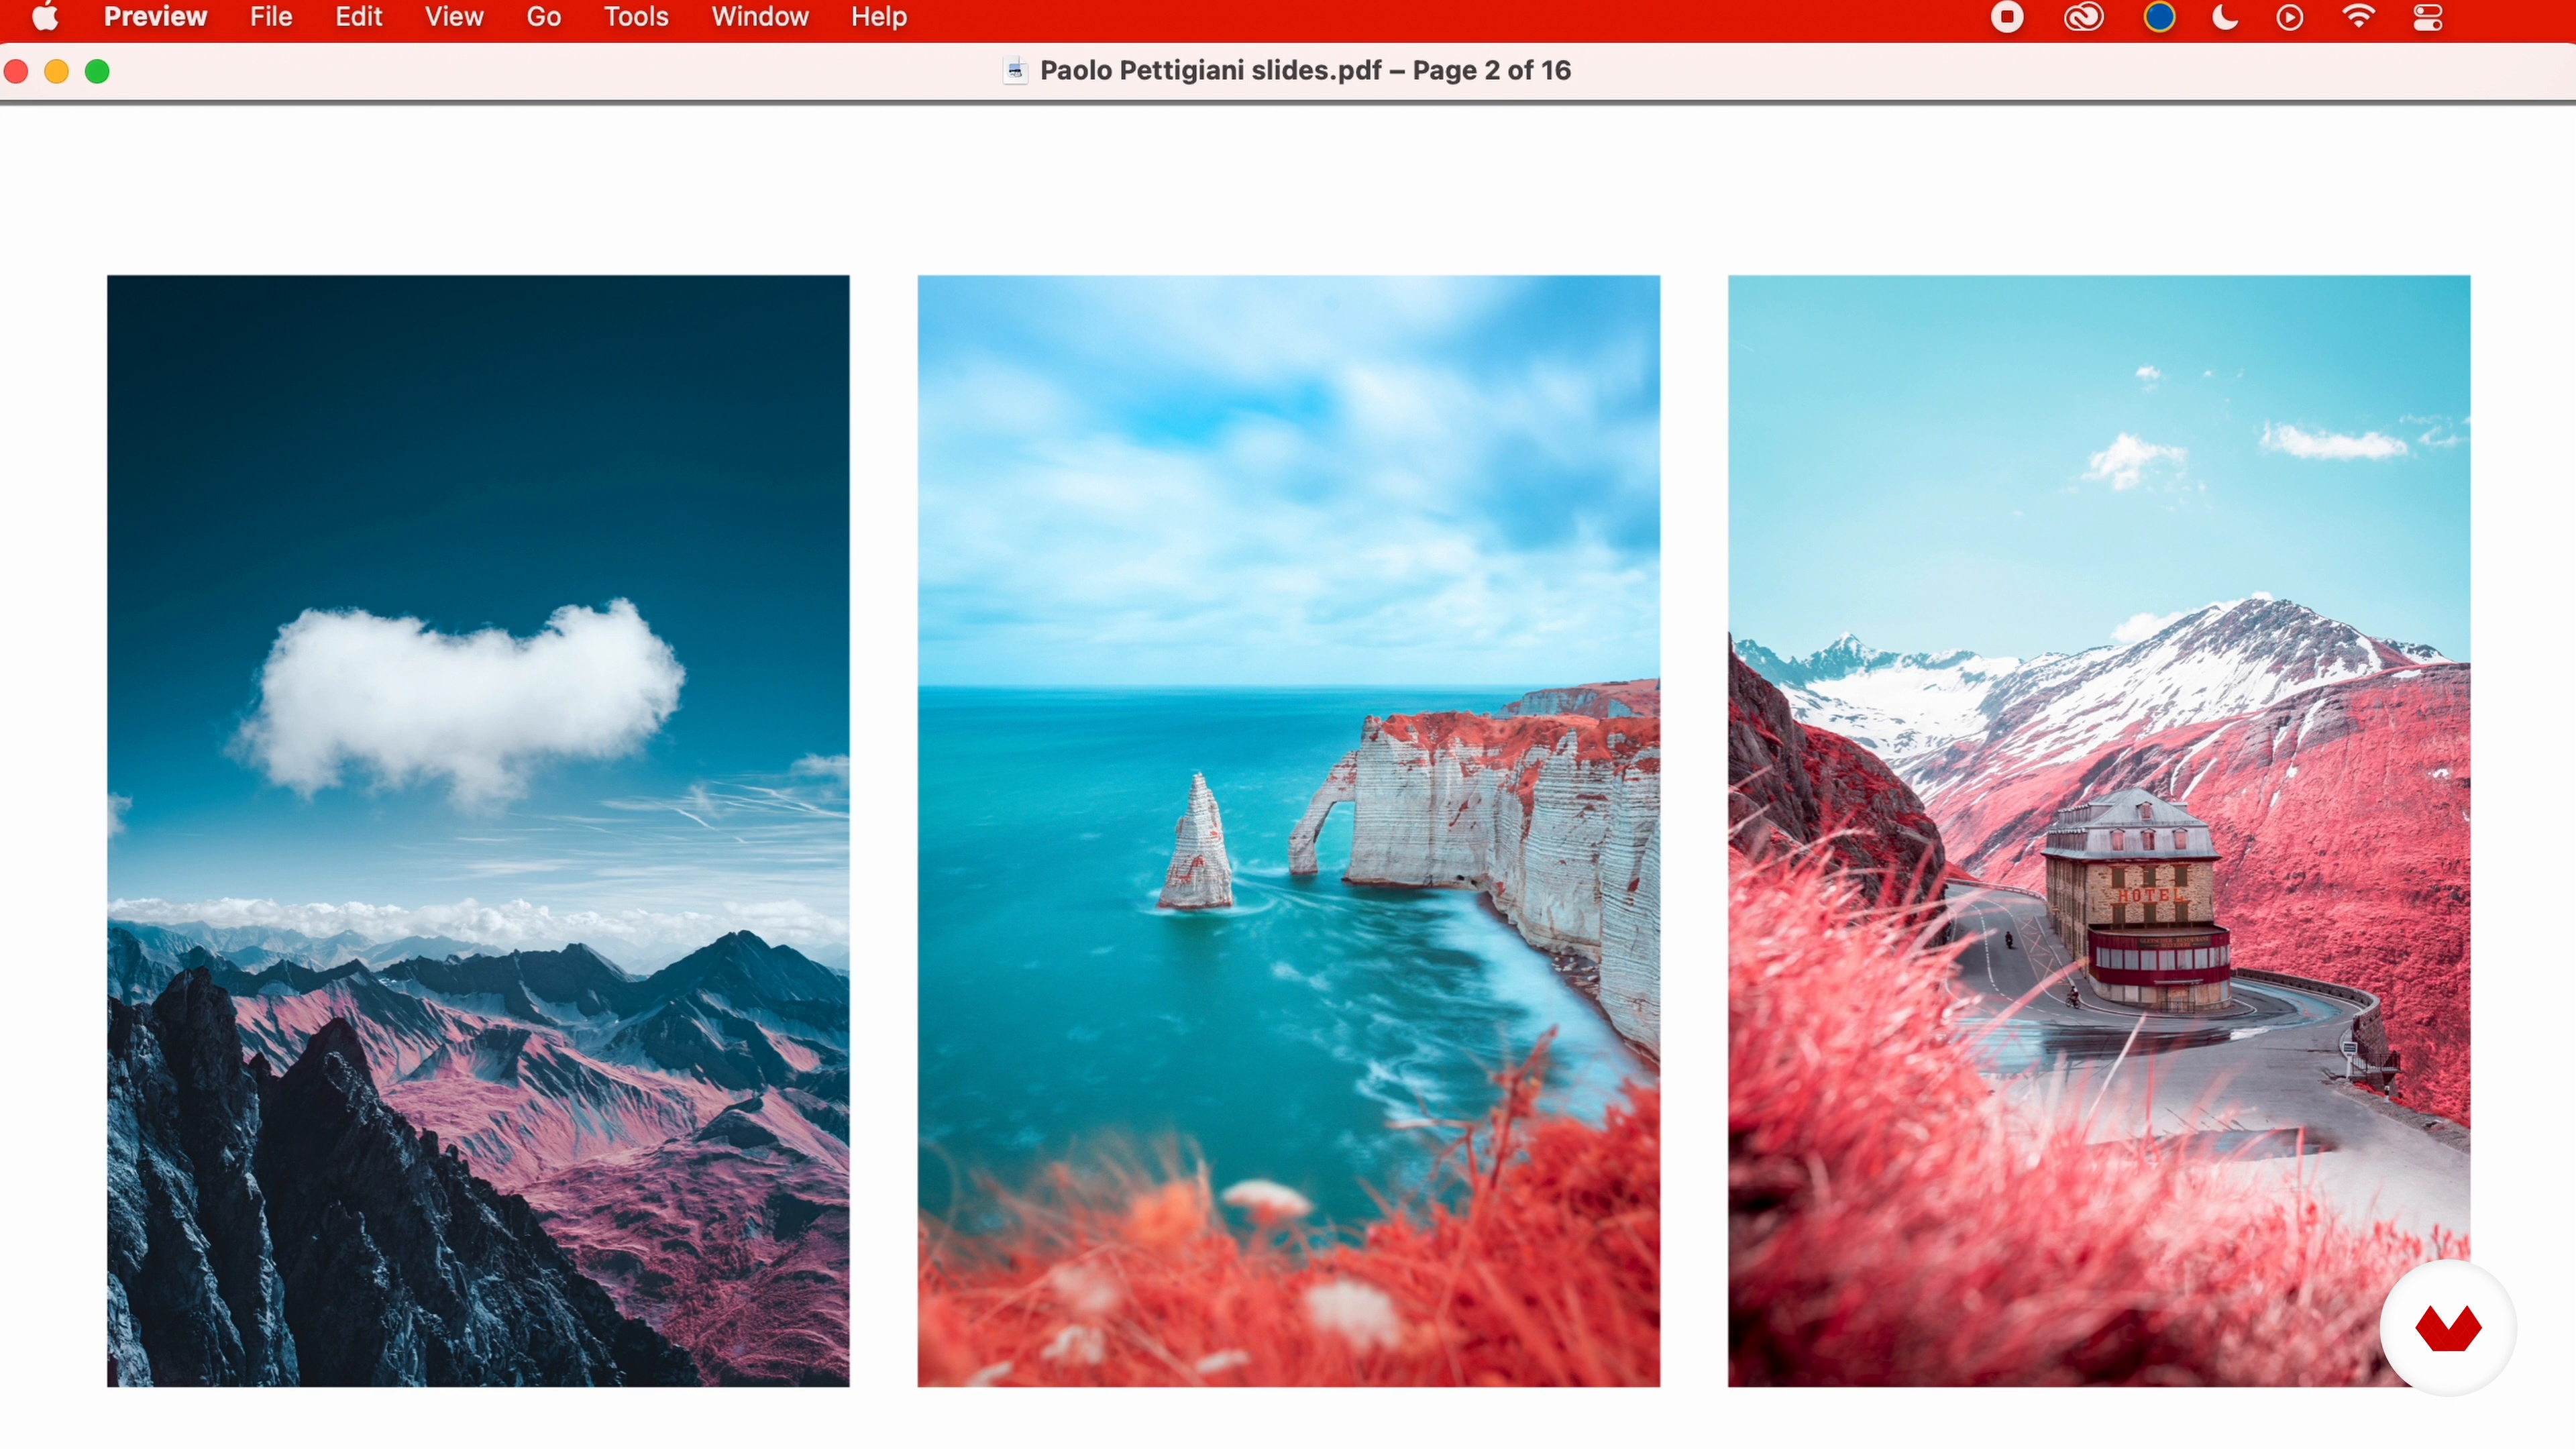Viewport: 2576px width, 1449px height.
Task: Toggle the Do Not Disturb moon icon
Action: (2225, 17)
